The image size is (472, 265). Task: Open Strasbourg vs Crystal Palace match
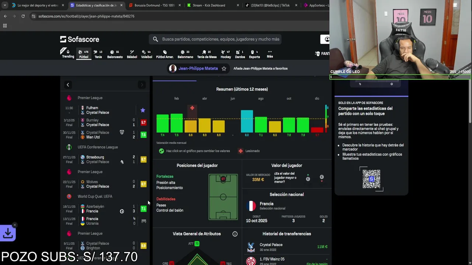pyautogui.click(x=105, y=159)
